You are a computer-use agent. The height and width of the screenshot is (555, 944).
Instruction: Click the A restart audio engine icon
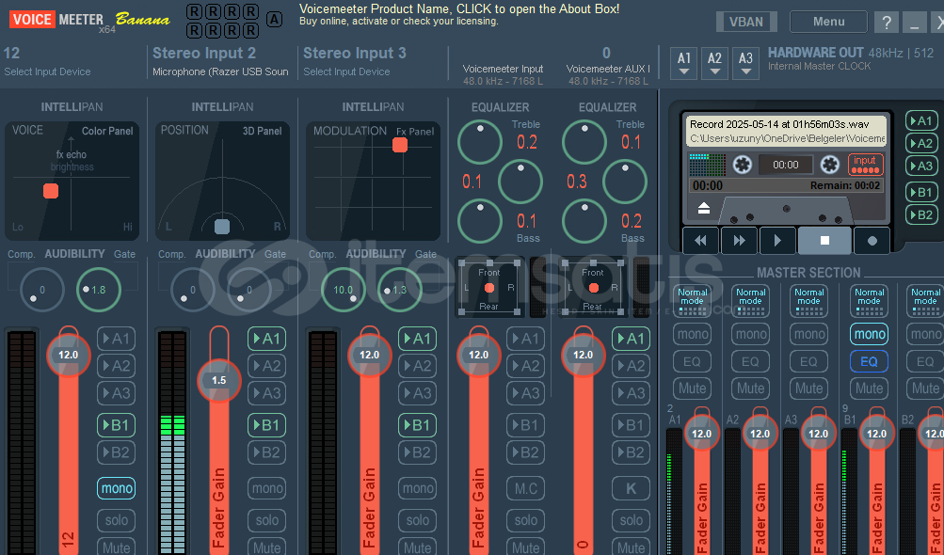[x=274, y=19]
